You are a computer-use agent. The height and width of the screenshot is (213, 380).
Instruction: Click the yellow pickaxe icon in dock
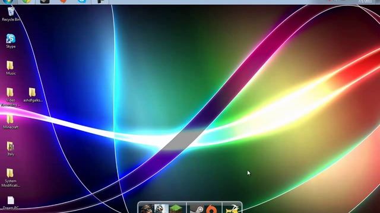click(232, 209)
